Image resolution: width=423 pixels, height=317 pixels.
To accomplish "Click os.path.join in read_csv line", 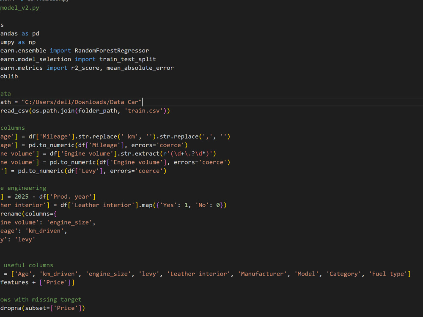I will click(53, 111).
